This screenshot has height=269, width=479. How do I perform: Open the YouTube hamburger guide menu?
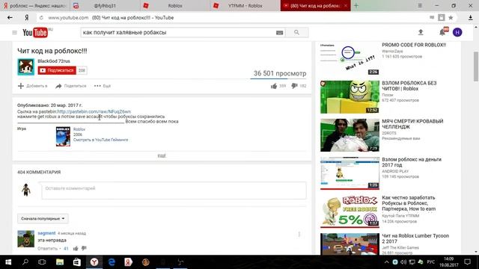pos(14,32)
